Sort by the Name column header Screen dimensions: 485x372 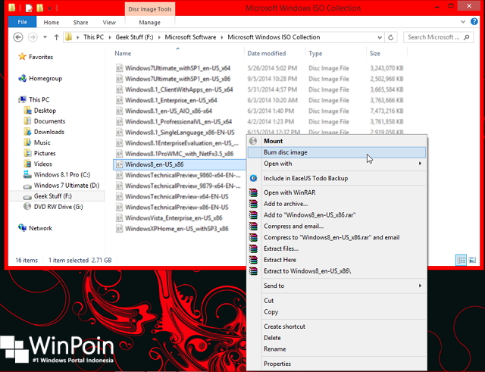(x=123, y=53)
